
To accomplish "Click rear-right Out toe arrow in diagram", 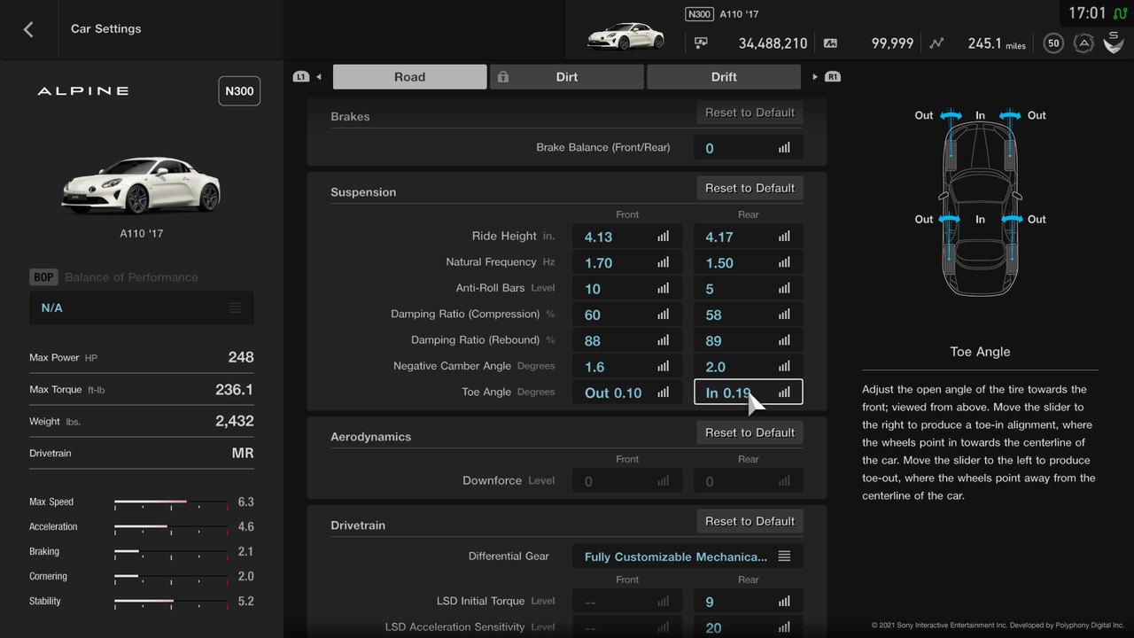I will (x=1010, y=219).
